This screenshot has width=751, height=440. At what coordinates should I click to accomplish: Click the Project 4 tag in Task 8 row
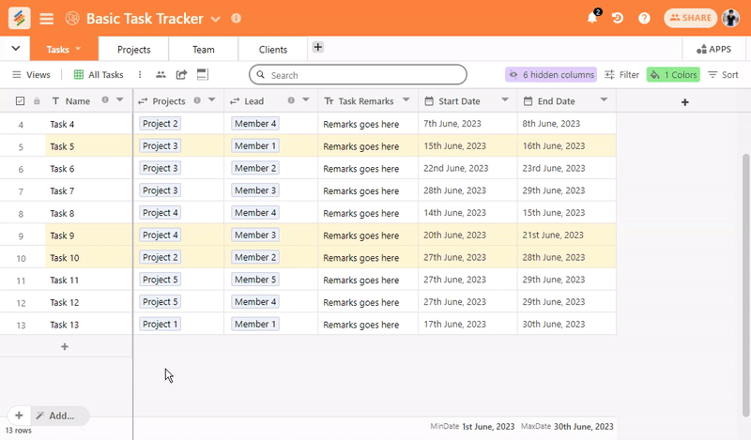(160, 213)
